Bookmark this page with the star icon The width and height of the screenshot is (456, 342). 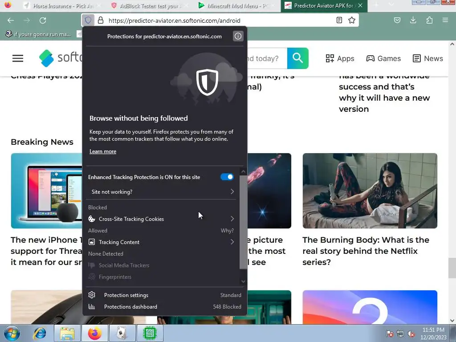352,20
